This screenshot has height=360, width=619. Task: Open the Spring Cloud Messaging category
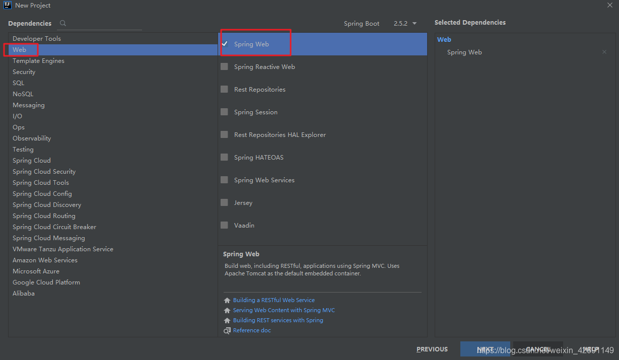point(113,238)
